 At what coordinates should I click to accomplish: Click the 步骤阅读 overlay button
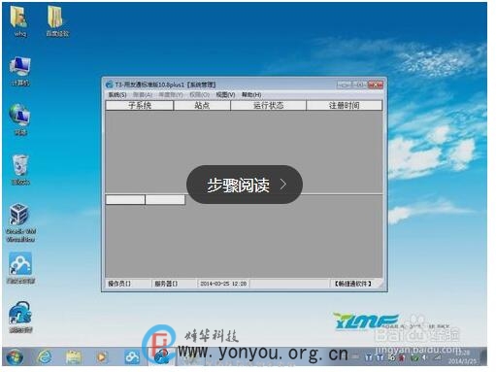point(245,185)
